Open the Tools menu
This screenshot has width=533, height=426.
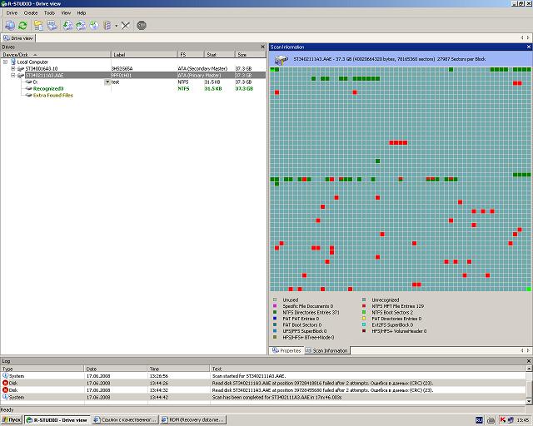(49, 13)
